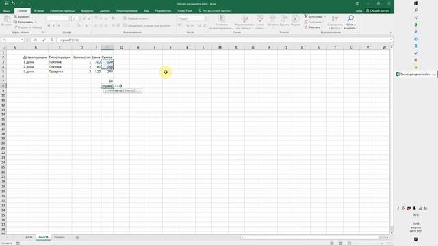
Task: Click inside the formula bar
Action: point(224,40)
